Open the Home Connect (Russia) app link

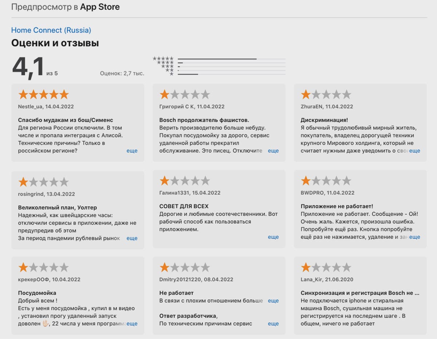(x=51, y=30)
